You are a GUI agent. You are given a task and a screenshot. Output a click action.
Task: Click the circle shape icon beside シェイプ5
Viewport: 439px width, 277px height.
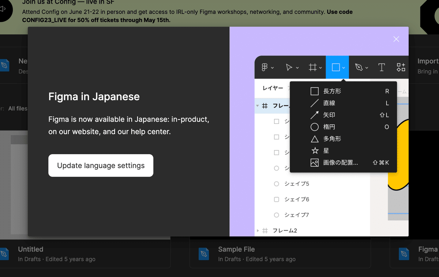click(277, 184)
